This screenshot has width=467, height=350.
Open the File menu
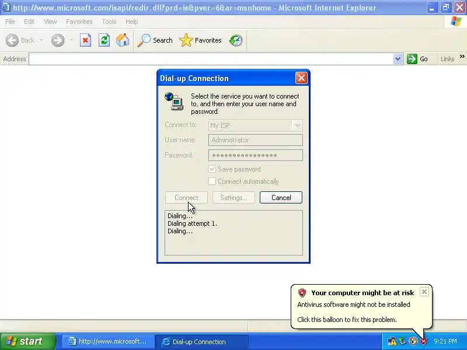(10, 22)
